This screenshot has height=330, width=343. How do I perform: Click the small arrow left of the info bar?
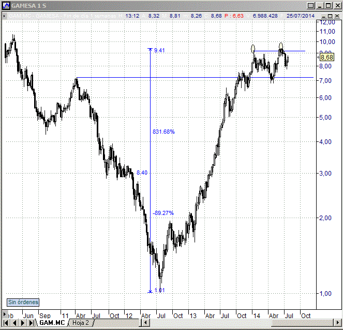pos(4,16)
